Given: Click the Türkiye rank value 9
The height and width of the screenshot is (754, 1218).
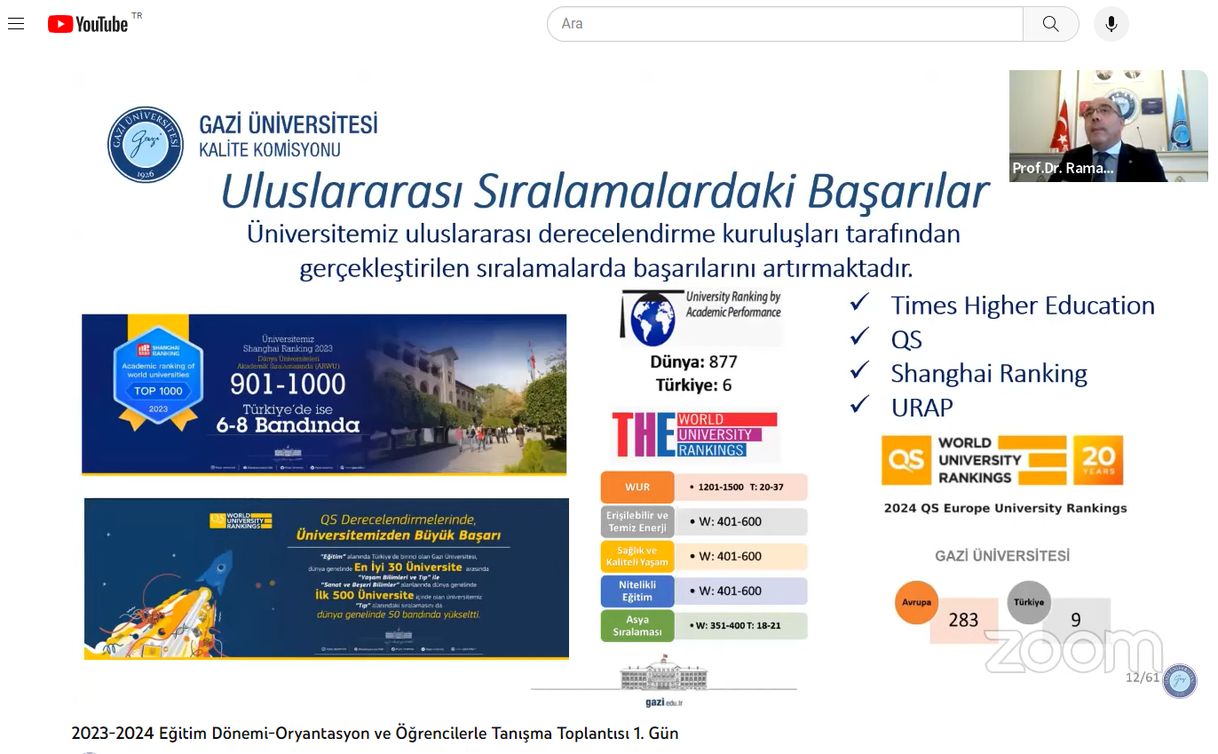Looking at the screenshot, I should 1076,620.
